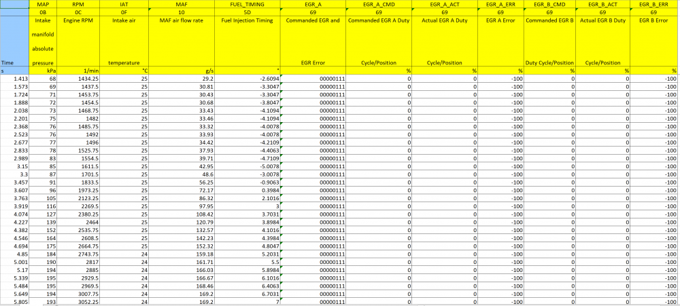
Task: Click the EGR_A_CMD header cell
Action: pyautogui.click(x=379, y=5)
